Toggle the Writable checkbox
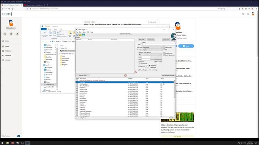This screenshot has height=145, width=259. (x=139, y=62)
